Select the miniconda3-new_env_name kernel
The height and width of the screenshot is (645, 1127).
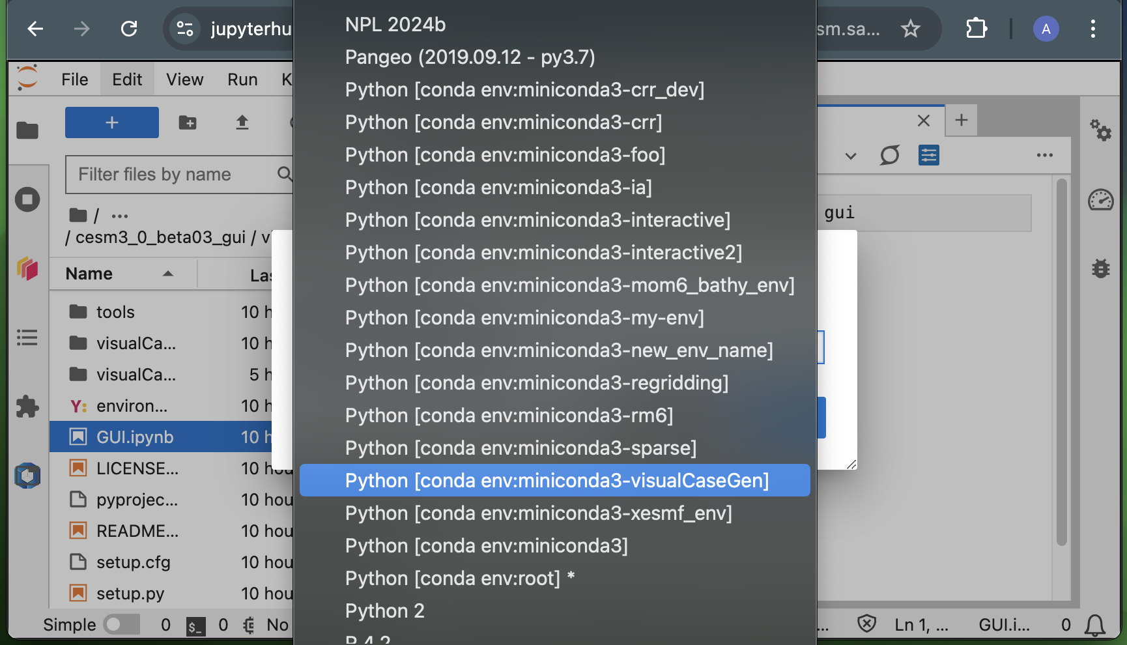tap(555, 351)
